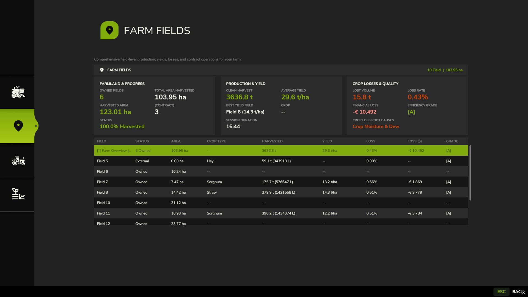Click the -€ 1,869 loss cell
Image resolution: width=528 pixels, height=297 pixels.
pos(415,182)
